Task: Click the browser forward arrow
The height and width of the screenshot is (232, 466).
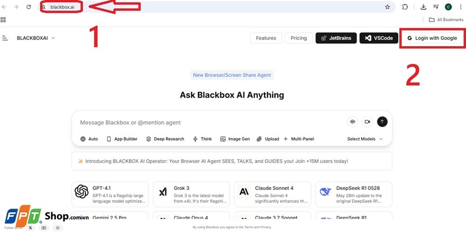Action: 16,7
